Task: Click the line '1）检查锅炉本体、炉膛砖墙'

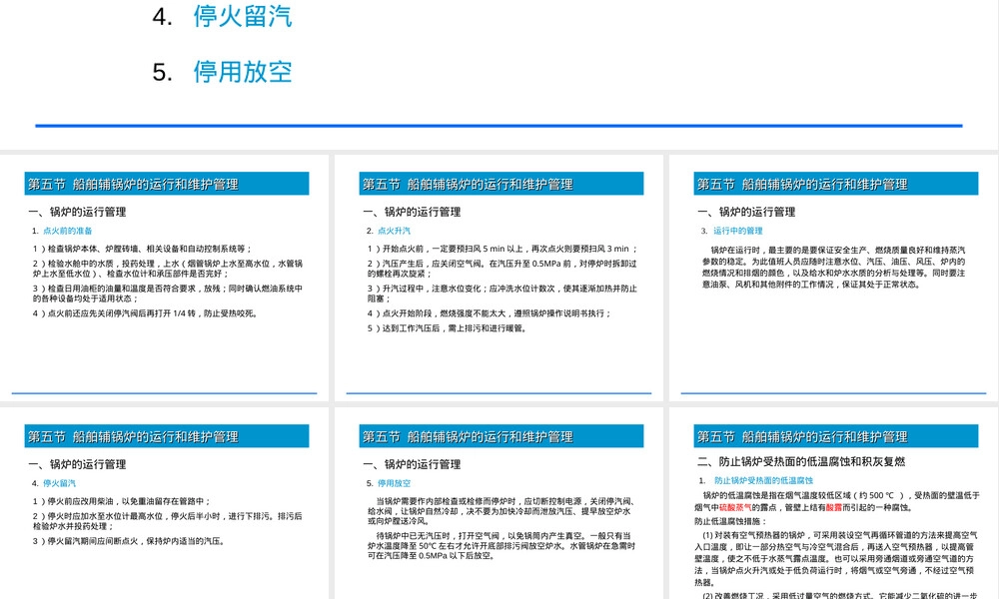Action: [143, 249]
